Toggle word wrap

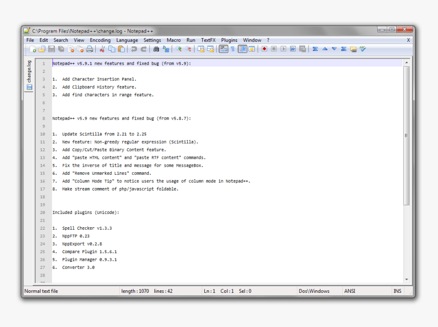[x=223, y=49]
